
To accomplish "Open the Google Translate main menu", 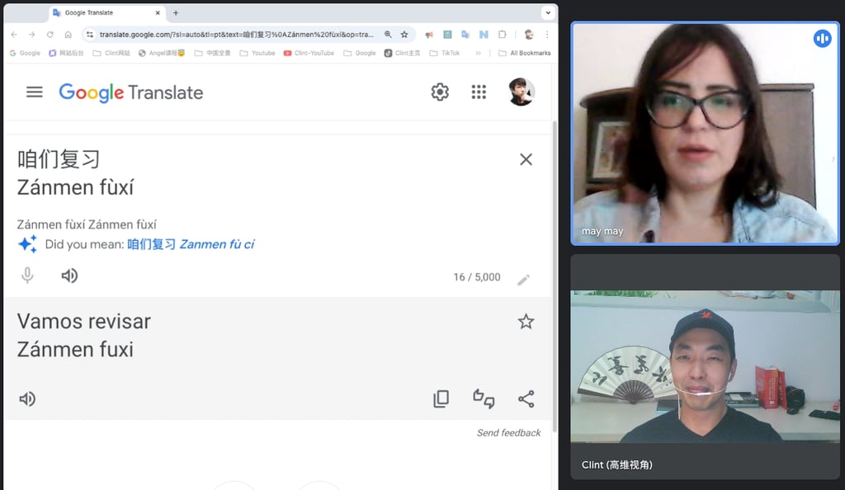I will pyautogui.click(x=35, y=92).
